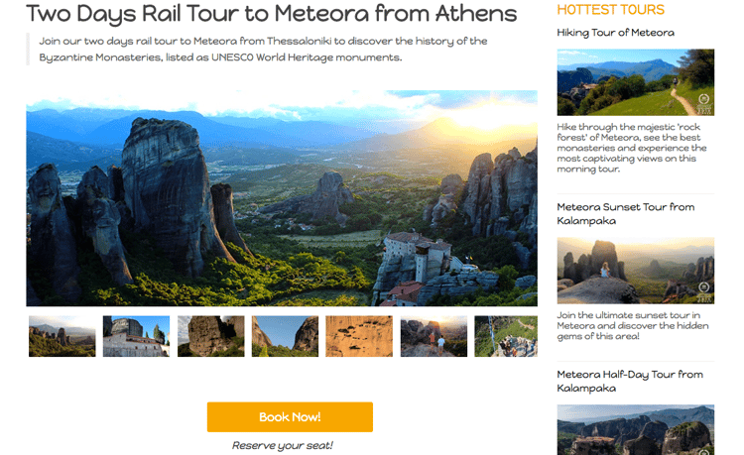Select the seventh thumbnail with hikers on the rock
Viewport: 744px width, 455px height.
[506, 336]
